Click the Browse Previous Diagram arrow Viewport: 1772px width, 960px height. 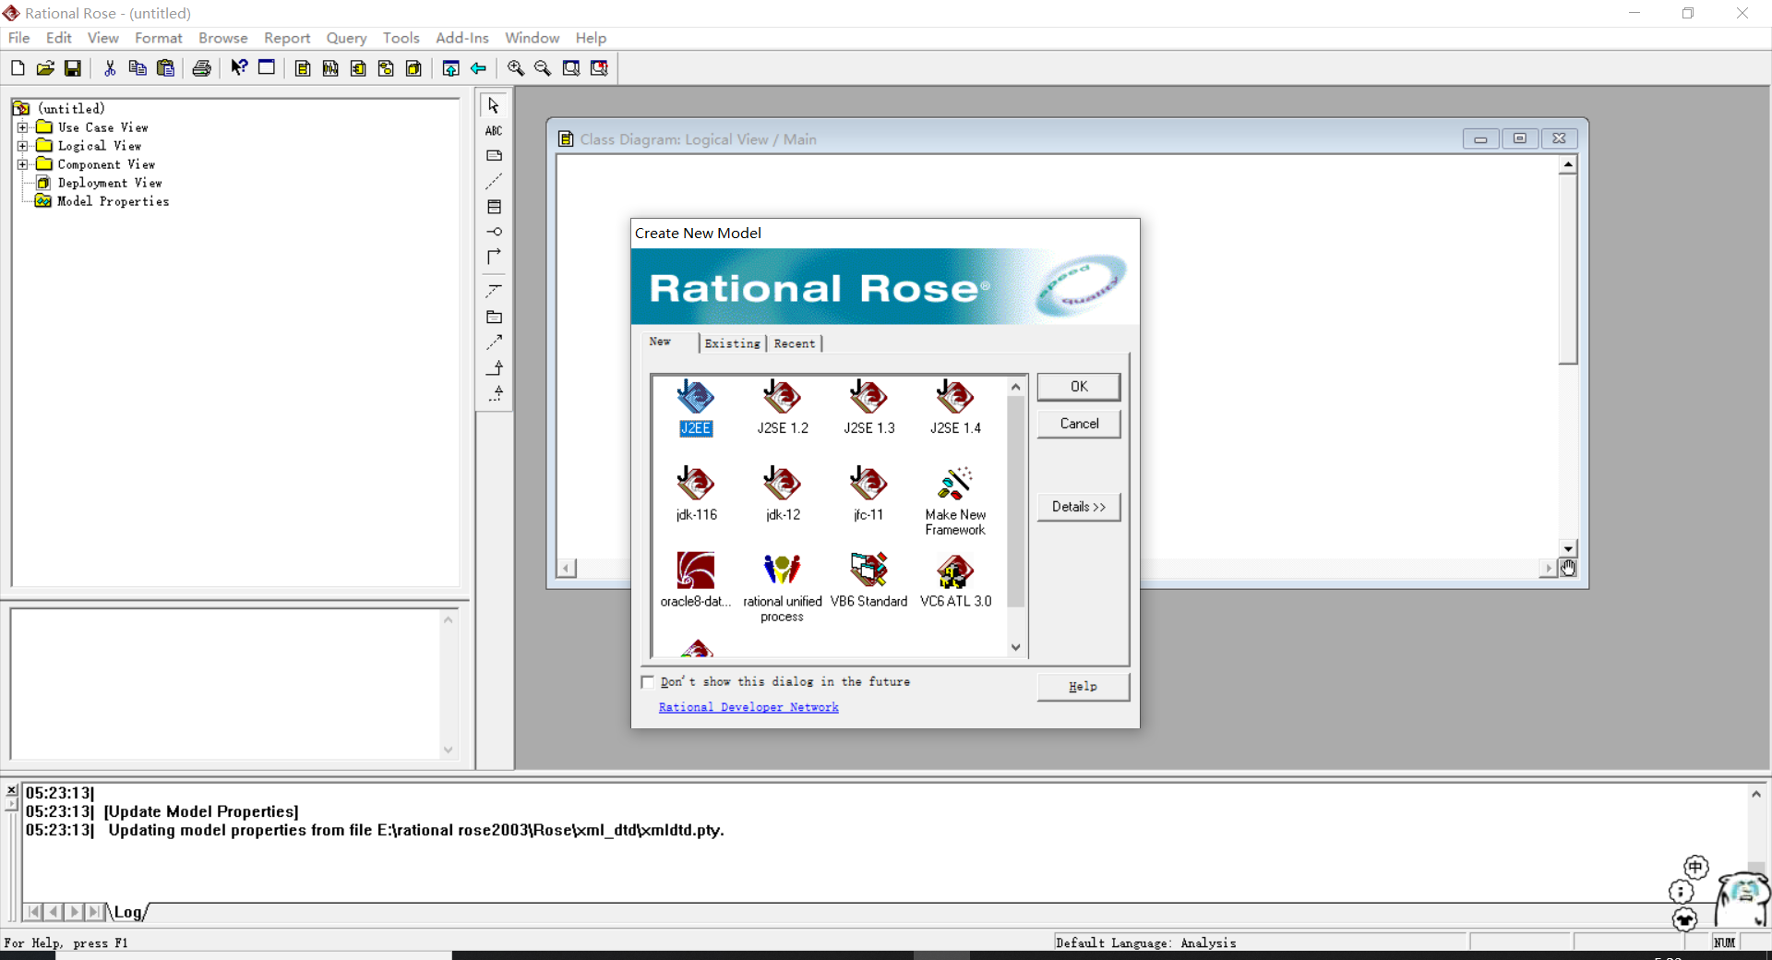(478, 68)
